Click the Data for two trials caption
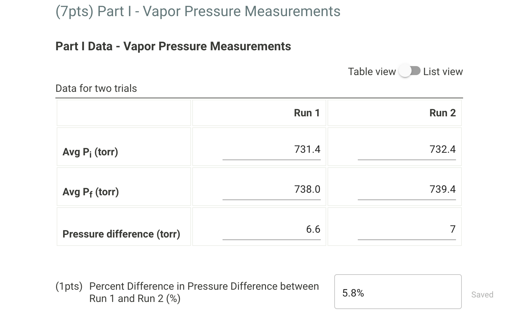Viewport: 523px width, 320px height. tap(96, 88)
